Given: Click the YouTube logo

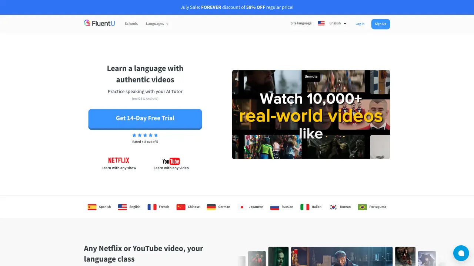Looking at the screenshot, I should 171,161.
